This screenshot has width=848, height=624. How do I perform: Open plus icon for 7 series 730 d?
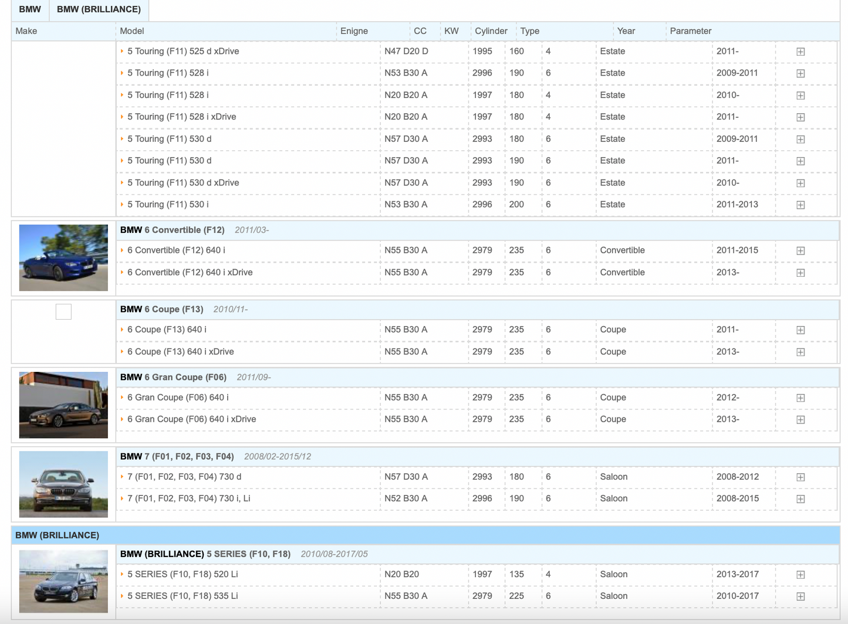[x=800, y=477]
